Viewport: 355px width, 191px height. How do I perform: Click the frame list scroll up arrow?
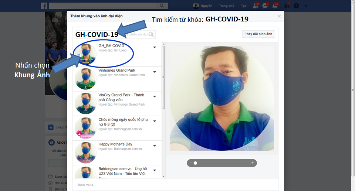click(x=163, y=44)
